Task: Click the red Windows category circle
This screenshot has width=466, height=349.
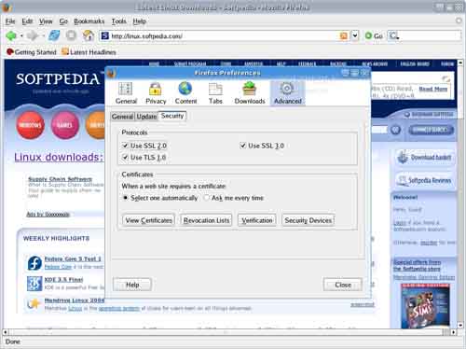Action: (x=30, y=125)
